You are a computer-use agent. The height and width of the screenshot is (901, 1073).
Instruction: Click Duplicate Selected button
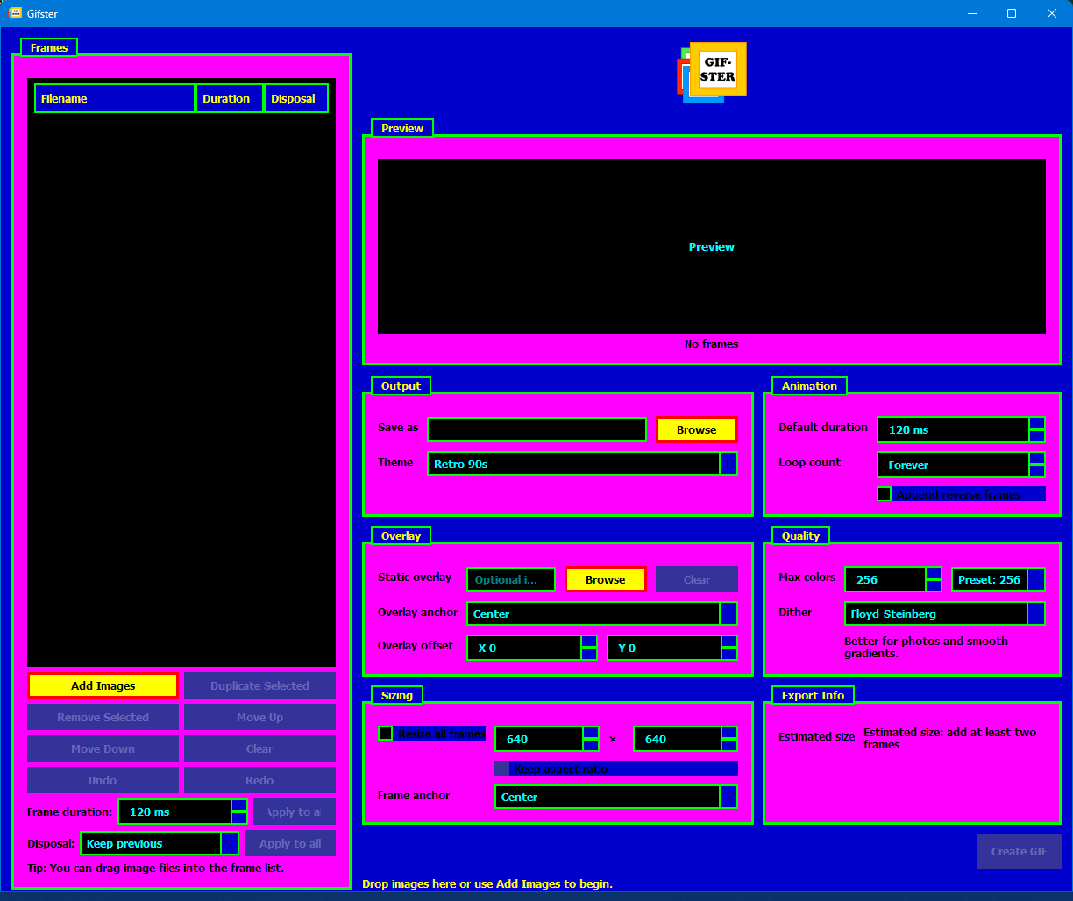click(259, 685)
